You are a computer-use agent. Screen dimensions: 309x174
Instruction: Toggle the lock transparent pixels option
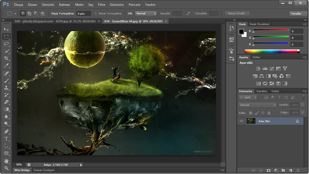[x=250, y=113]
